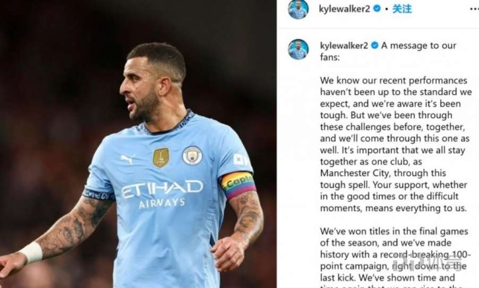Click the verified badge beside header username
The height and width of the screenshot is (288, 479).
[377, 9]
